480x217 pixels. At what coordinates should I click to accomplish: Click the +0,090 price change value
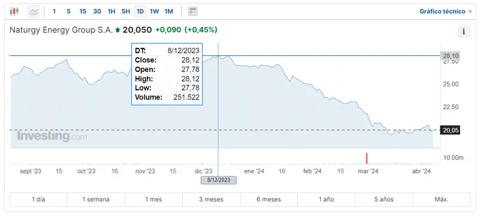(x=168, y=30)
